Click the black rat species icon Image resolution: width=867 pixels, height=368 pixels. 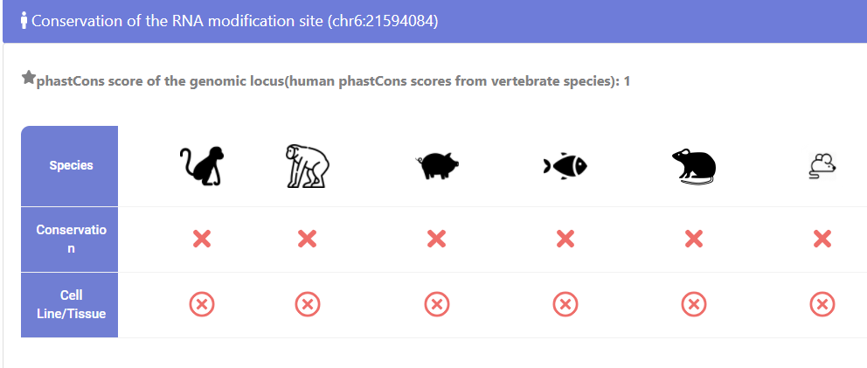point(693,166)
